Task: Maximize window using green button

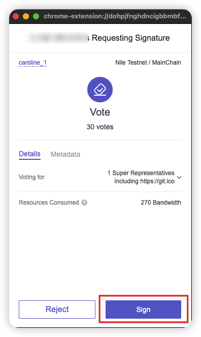Action: 36,16
